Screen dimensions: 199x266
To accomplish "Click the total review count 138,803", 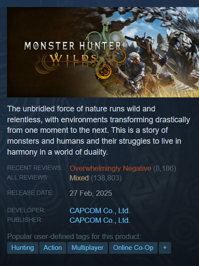I will click(x=106, y=178).
